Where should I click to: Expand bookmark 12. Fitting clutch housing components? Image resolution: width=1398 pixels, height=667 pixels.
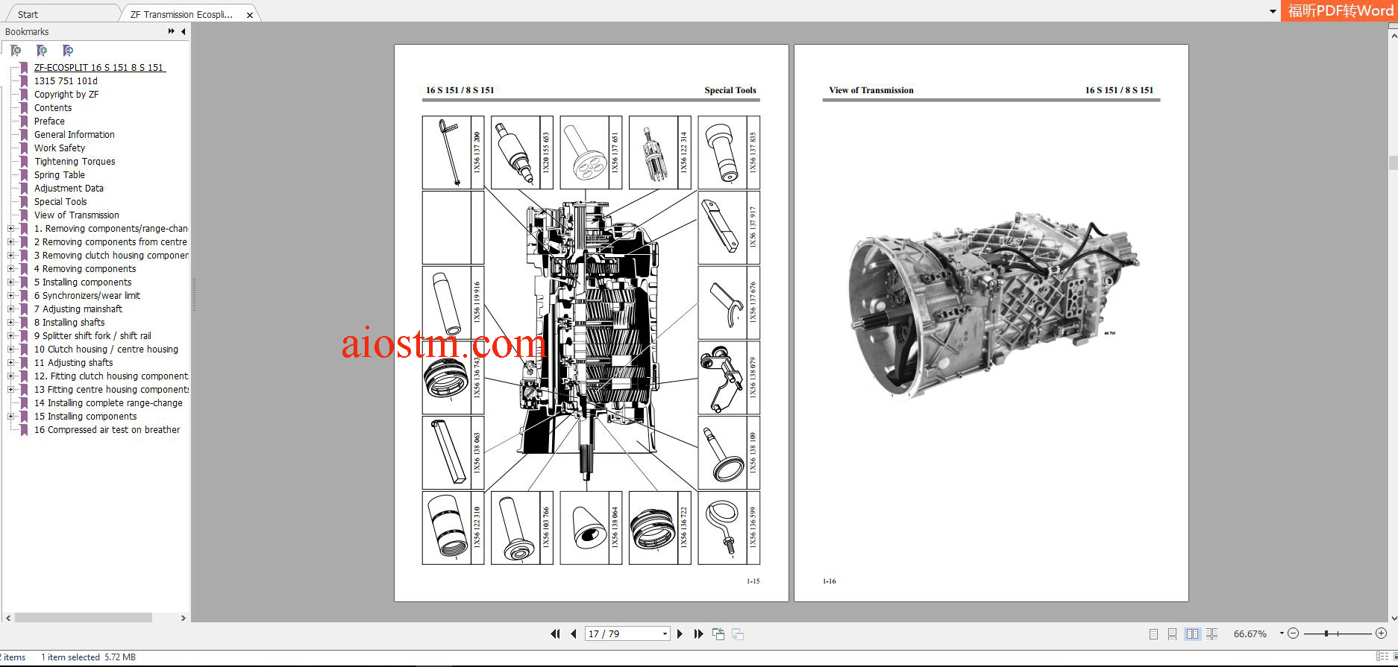(x=10, y=376)
